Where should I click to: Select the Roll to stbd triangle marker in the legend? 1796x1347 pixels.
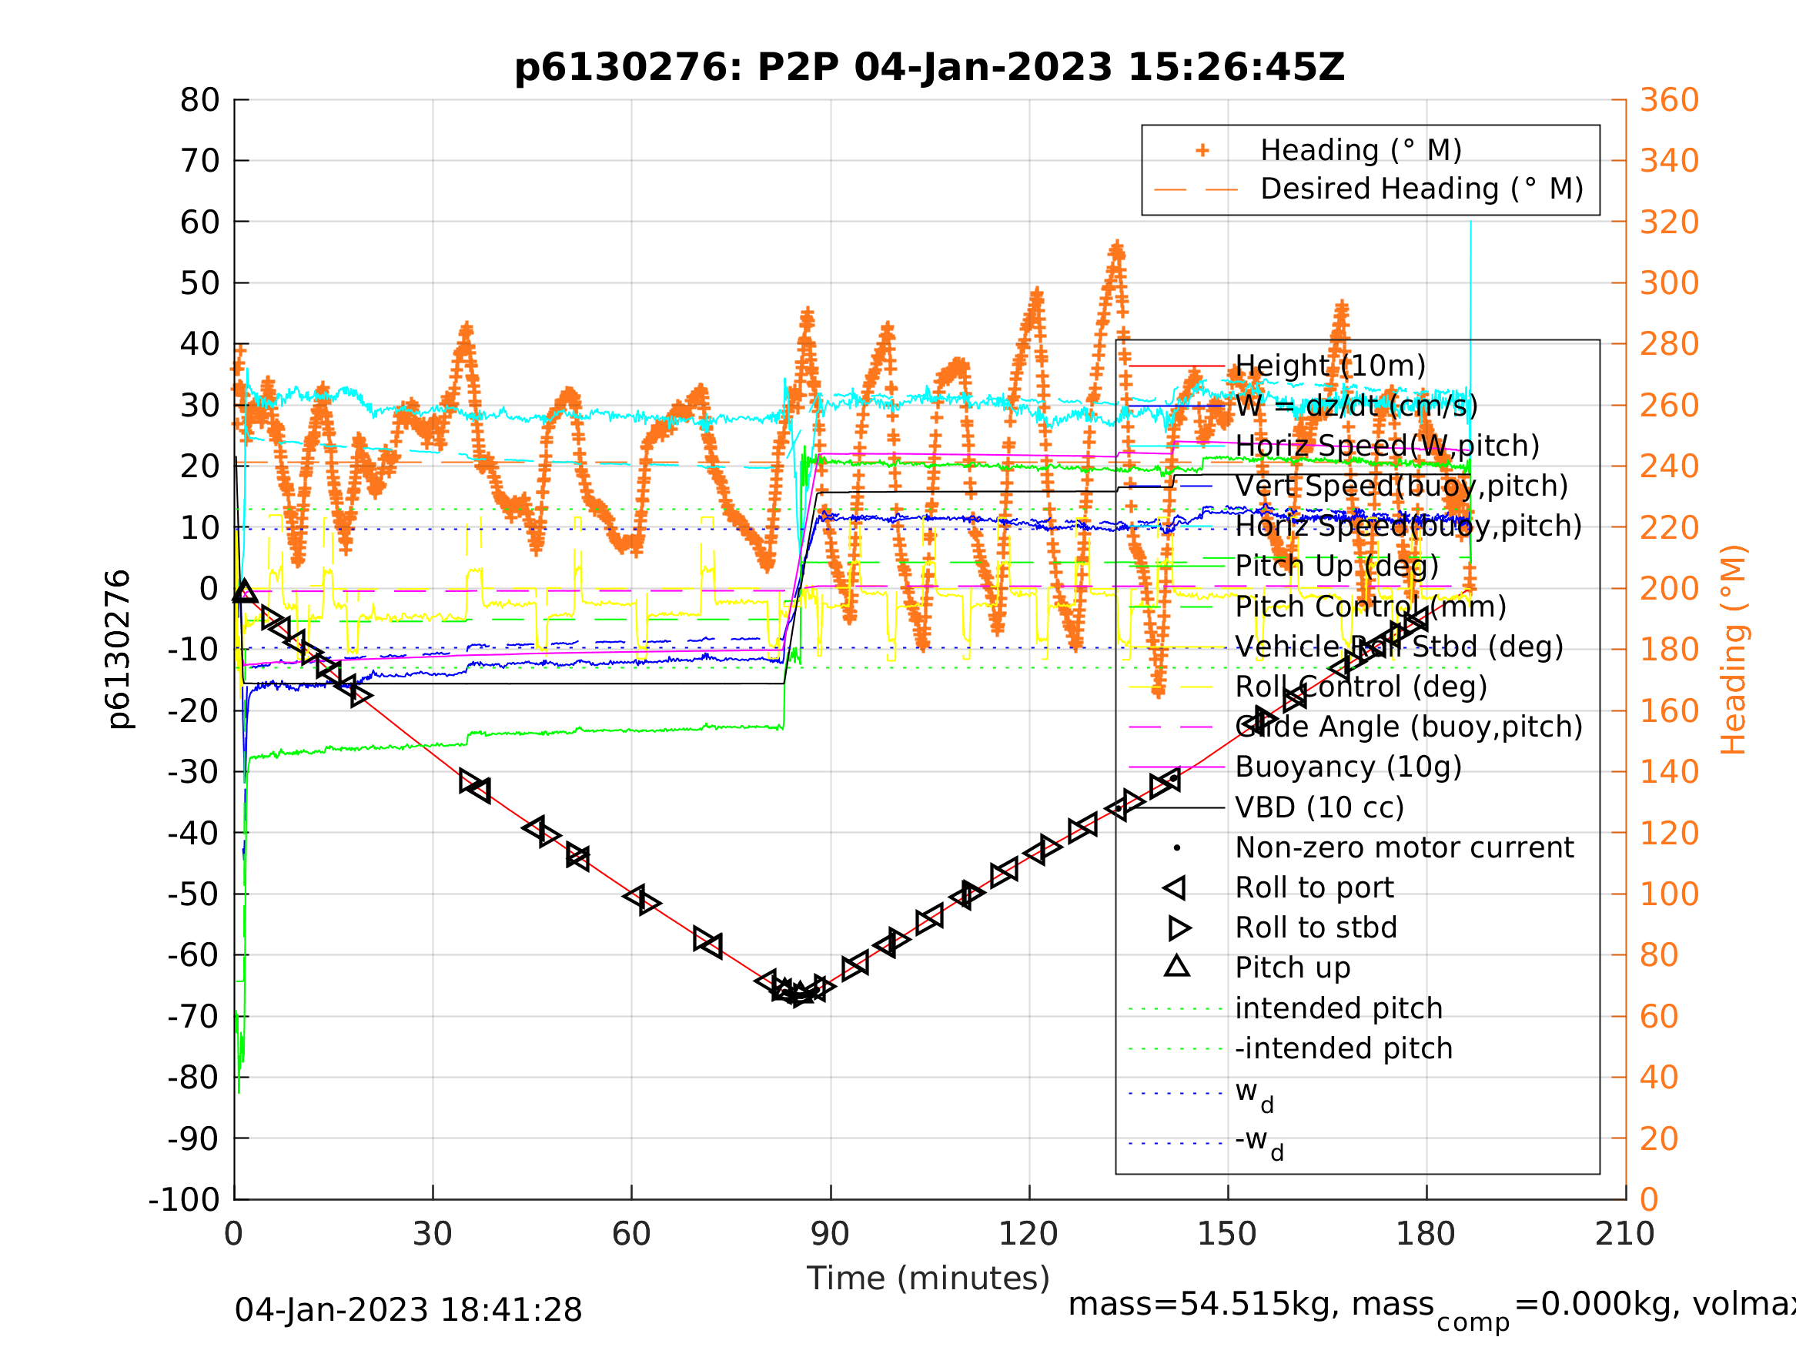click(x=1179, y=928)
